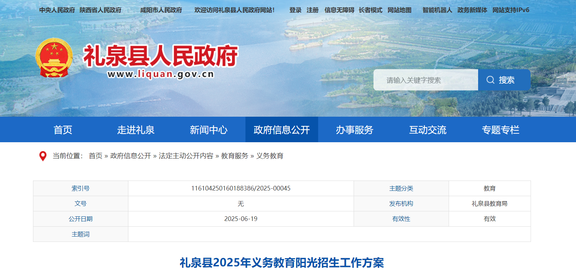Click the national emblem logo
Image resolution: width=576 pixels, height=277 pixels.
point(54,58)
